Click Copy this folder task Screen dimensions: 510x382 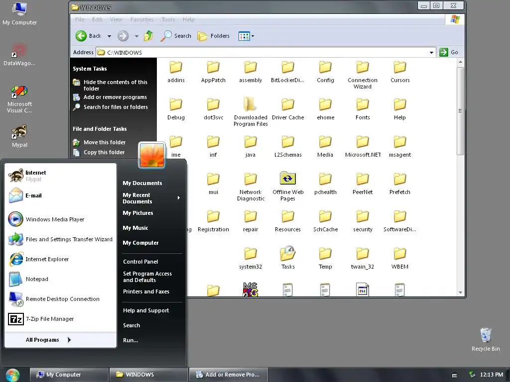pos(99,152)
